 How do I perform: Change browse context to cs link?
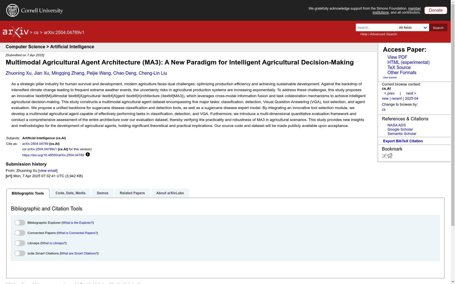click(384, 110)
